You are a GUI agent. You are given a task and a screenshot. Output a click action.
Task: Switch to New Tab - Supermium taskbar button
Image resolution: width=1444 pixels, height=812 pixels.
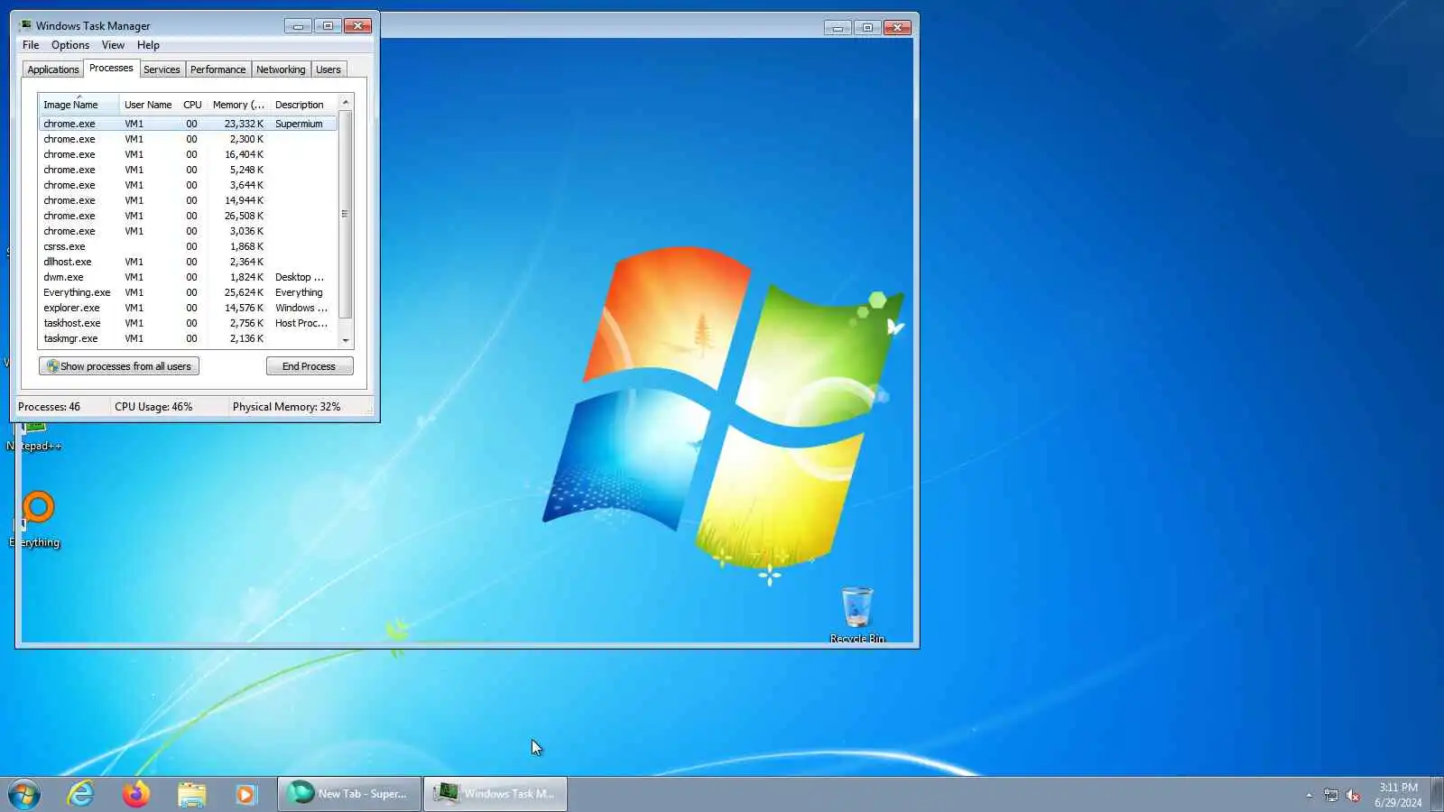(x=349, y=794)
